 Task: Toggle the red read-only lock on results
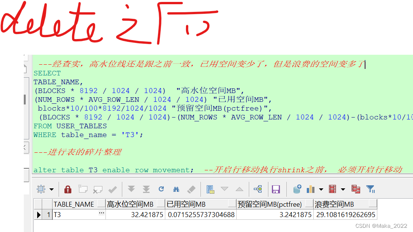(68, 189)
